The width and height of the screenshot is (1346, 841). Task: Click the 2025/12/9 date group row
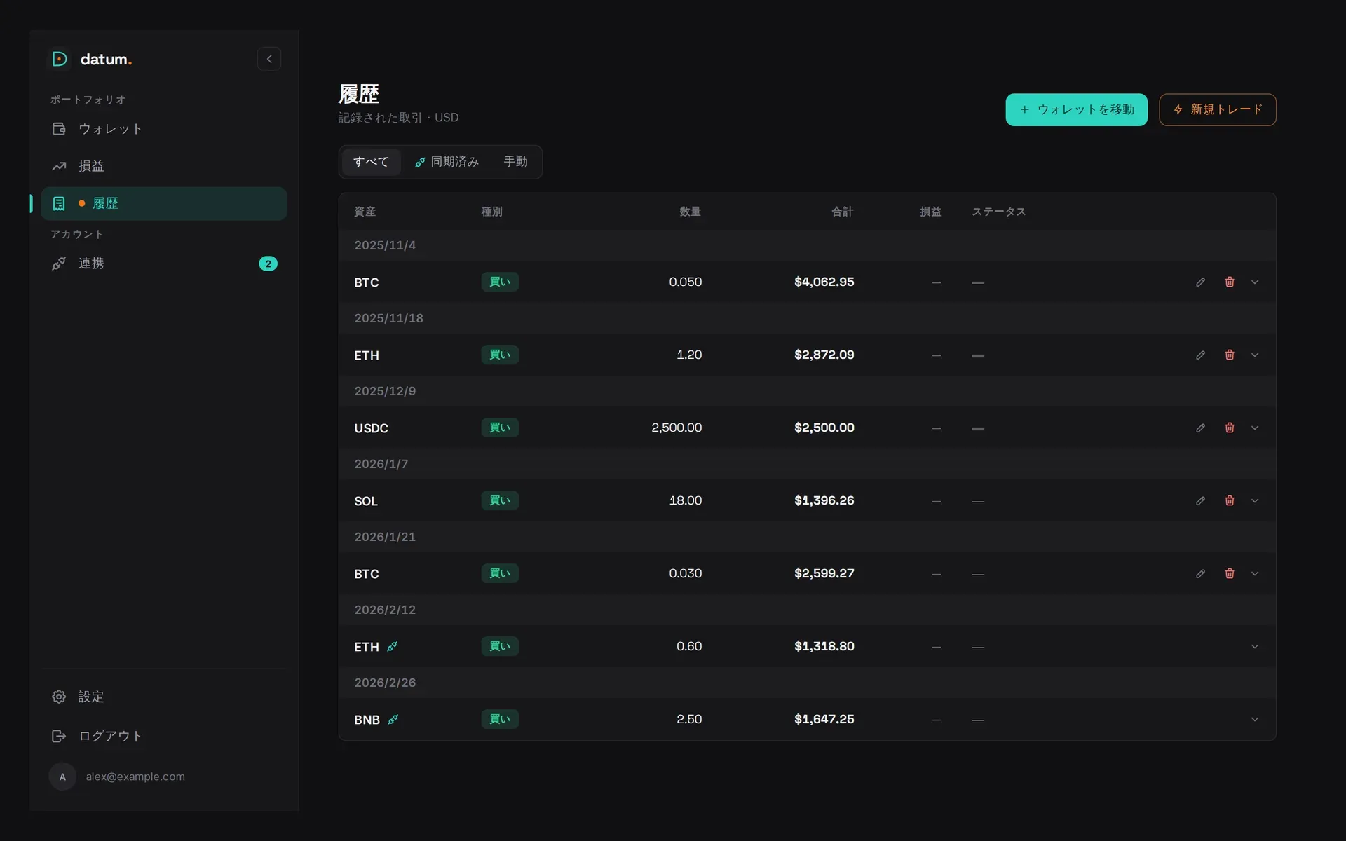pyautogui.click(x=807, y=391)
